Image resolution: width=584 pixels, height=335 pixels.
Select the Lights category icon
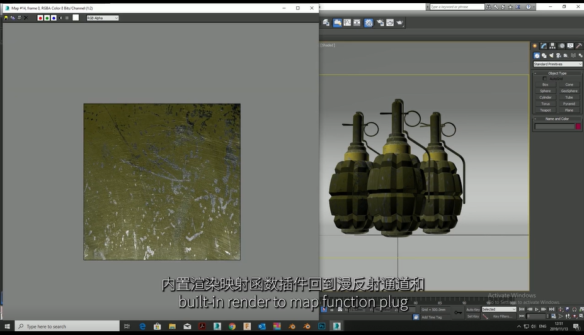click(551, 55)
